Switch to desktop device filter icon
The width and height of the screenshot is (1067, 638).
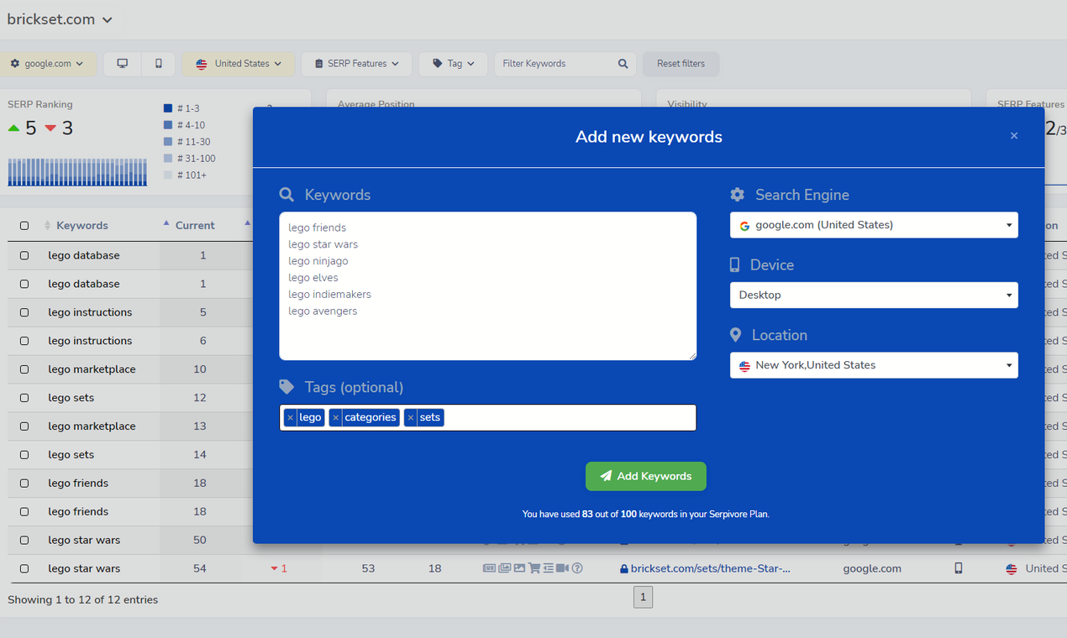pyautogui.click(x=123, y=64)
